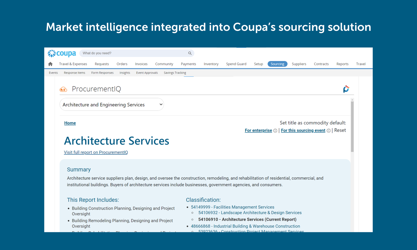Switch to the Response Items subtab

75,73
